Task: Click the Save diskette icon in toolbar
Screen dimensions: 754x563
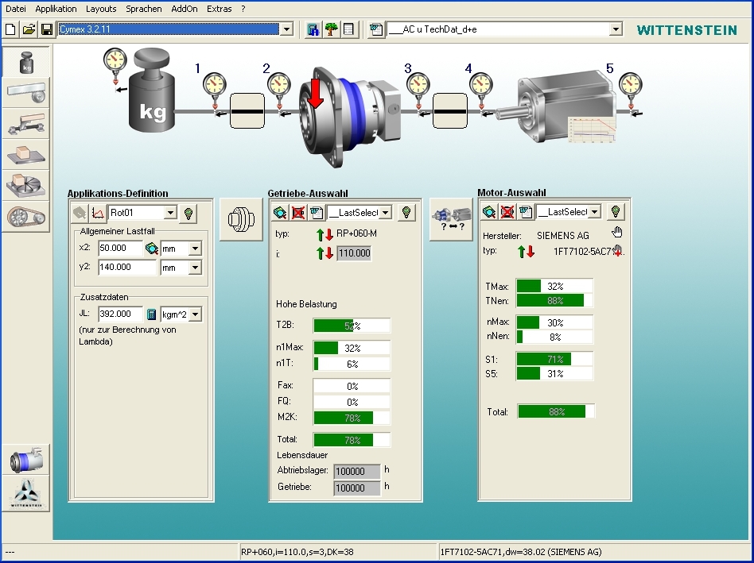Action: click(x=47, y=29)
